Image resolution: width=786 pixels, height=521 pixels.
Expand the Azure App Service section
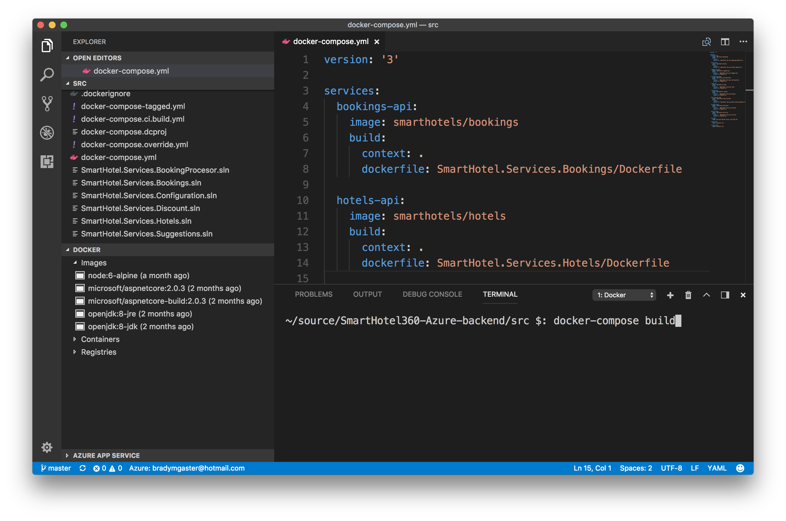tap(106, 456)
